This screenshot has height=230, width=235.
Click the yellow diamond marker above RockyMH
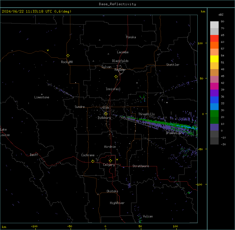(x=68, y=55)
